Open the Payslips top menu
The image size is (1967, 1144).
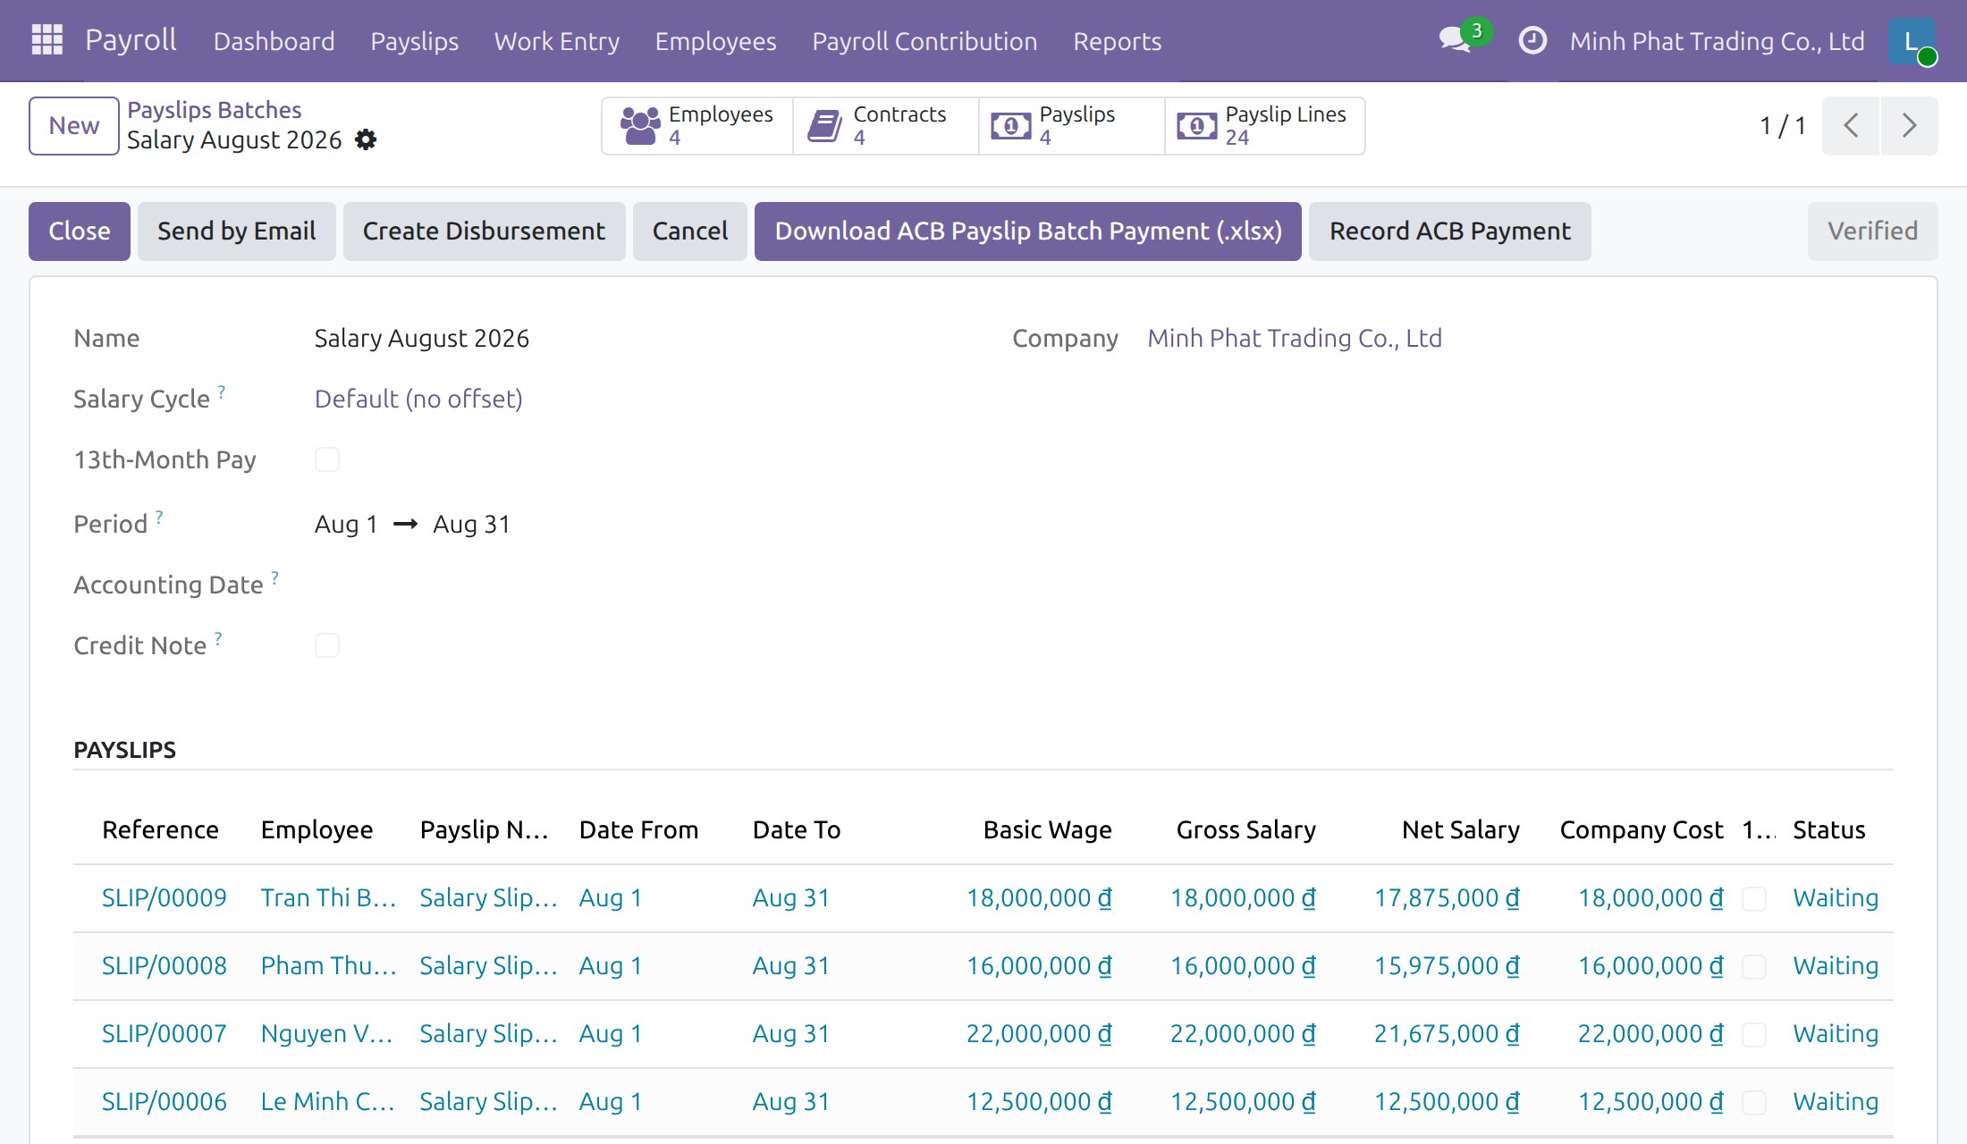414,41
